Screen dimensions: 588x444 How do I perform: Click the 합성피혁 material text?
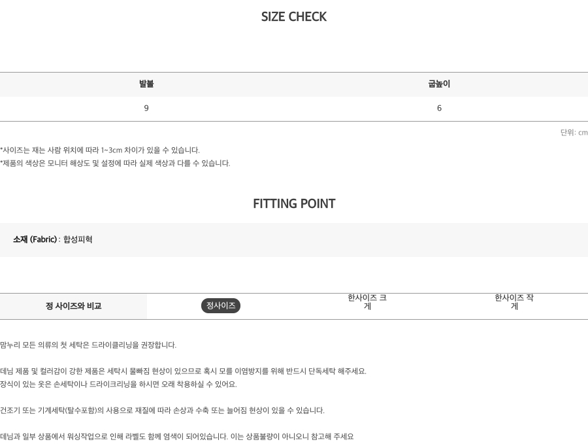tap(78, 239)
